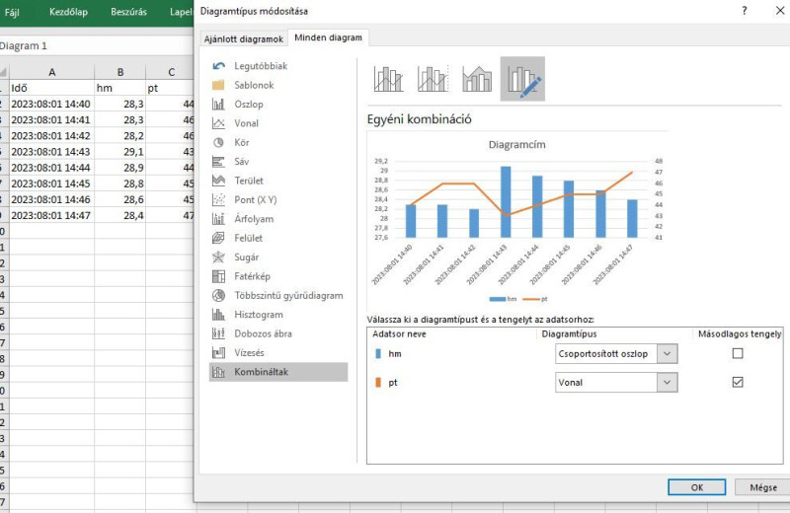The height and width of the screenshot is (513, 790).
Task: Open the Beszúrás ribbon tab
Action: pos(129,12)
